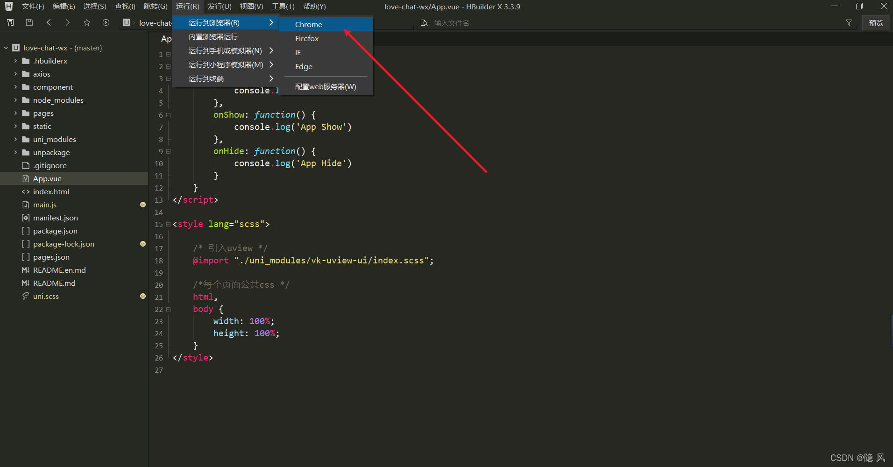Screen dimensions: 893x467
Task: Expand the component folder
Action: coord(15,87)
